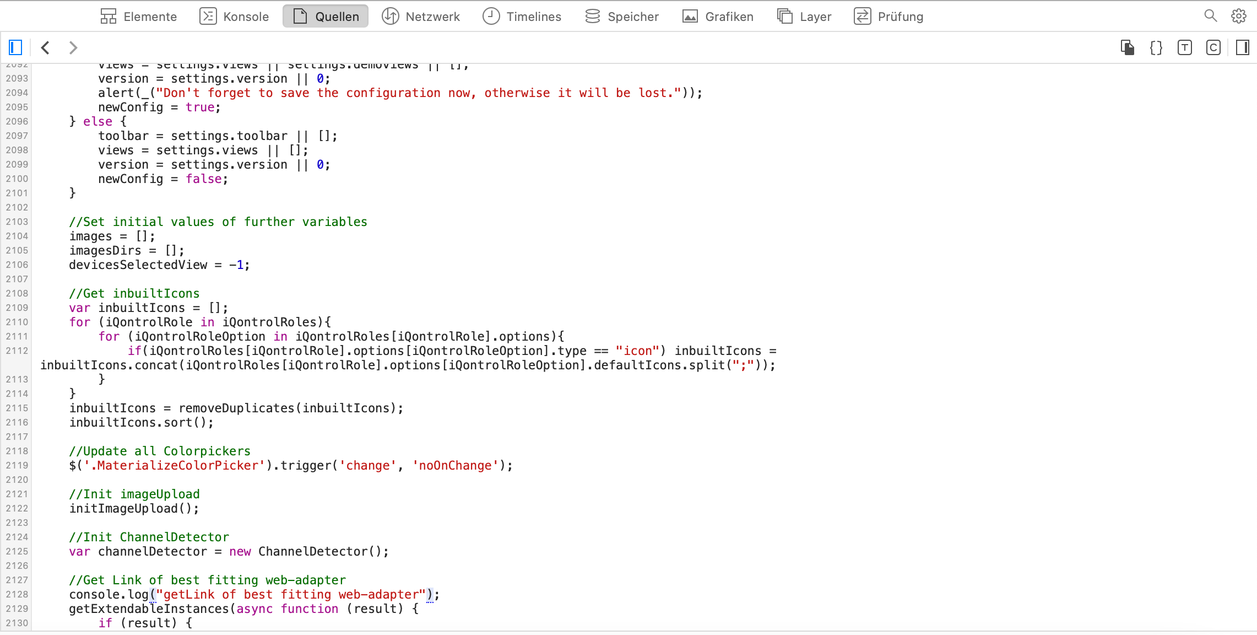The height and width of the screenshot is (635, 1257).
Task: Click line number 2115 in gutter
Action: [x=17, y=408]
